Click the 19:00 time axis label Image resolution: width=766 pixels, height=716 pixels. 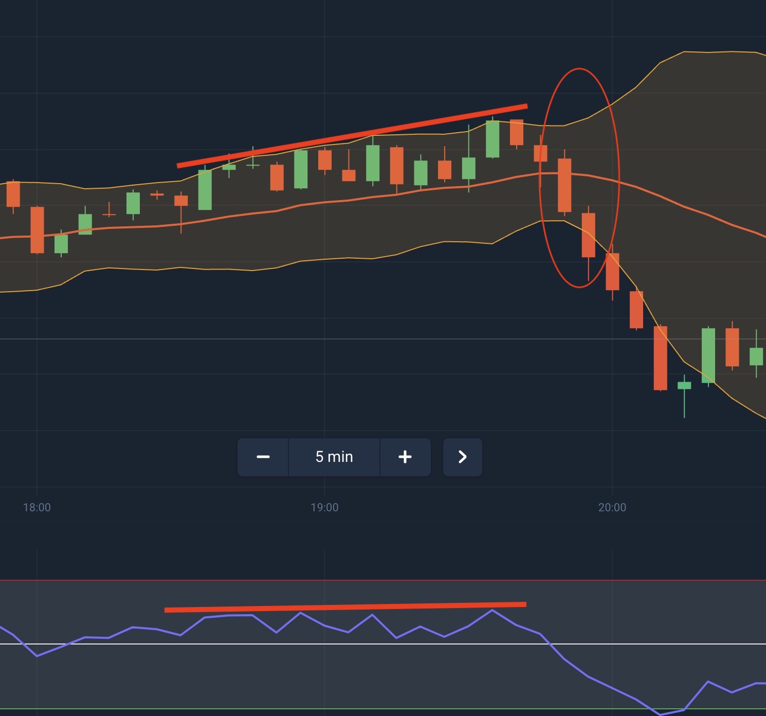[324, 508]
